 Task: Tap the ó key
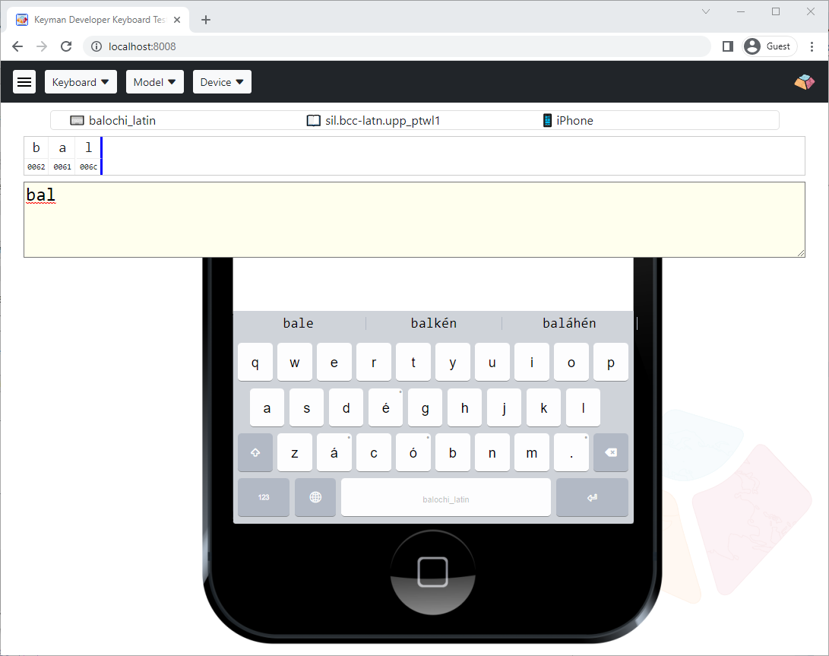pos(413,453)
